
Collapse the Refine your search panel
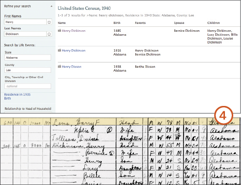(52, 6)
